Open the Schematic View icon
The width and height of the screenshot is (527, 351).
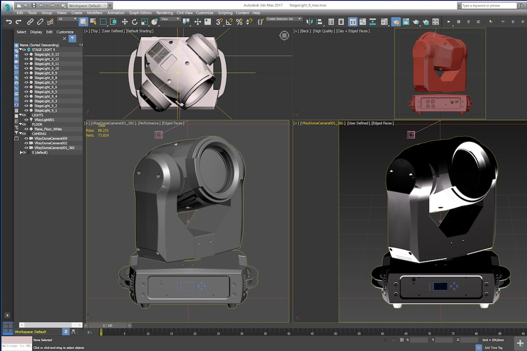tap(372, 21)
